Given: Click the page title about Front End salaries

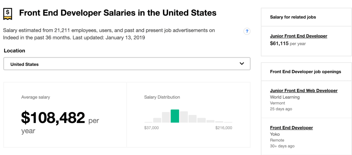Looking at the screenshot, I should tap(118, 13).
